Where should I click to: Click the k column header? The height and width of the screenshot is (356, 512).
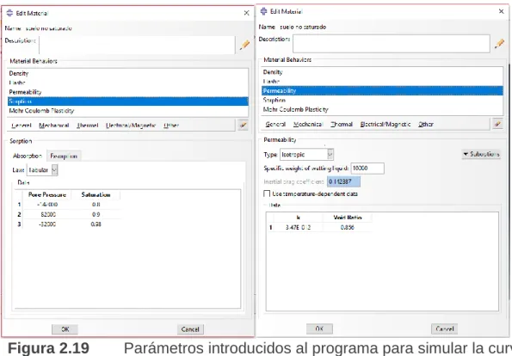(298, 218)
